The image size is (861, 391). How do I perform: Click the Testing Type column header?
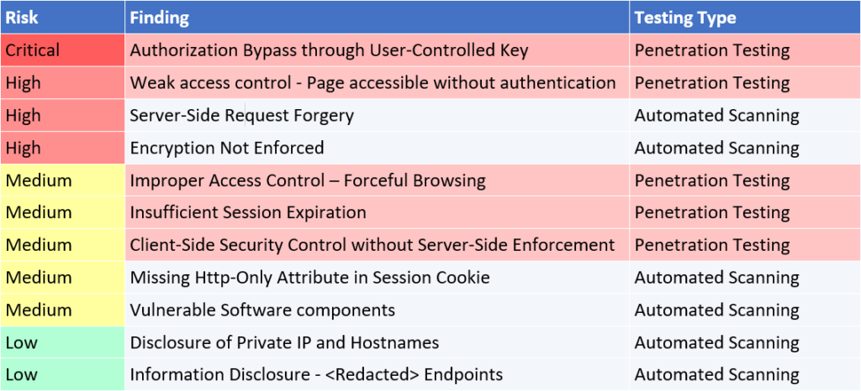point(684,18)
